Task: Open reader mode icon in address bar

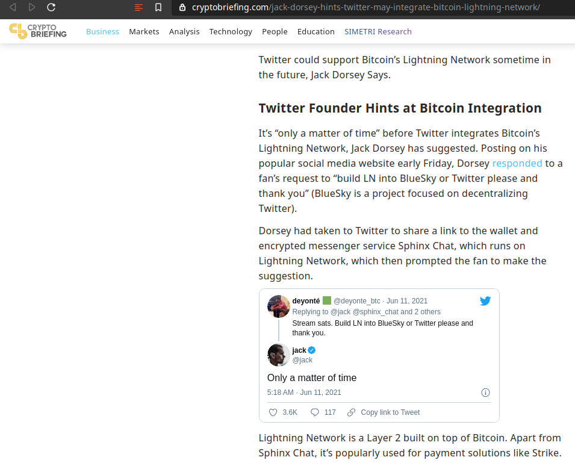Action: click(138, 7)
